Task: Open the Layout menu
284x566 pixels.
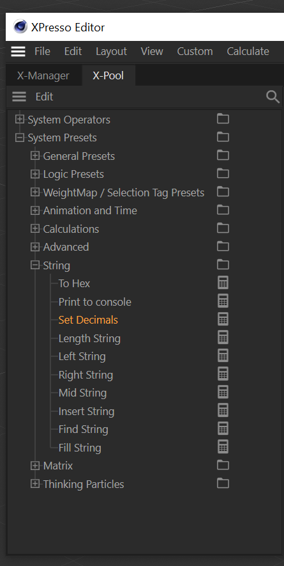Action: point(111,51)
